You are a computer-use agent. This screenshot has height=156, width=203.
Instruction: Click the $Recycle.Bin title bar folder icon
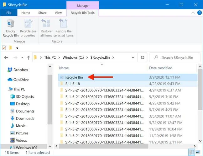point(4,5)
